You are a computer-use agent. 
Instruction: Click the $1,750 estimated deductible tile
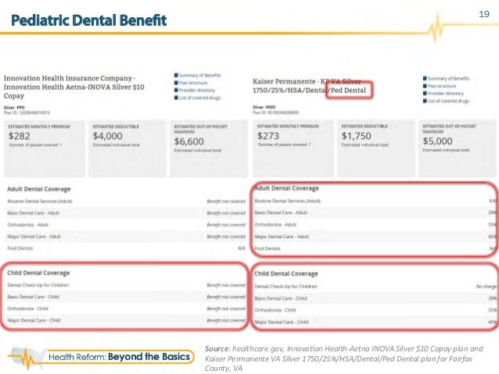coord(376,148)
